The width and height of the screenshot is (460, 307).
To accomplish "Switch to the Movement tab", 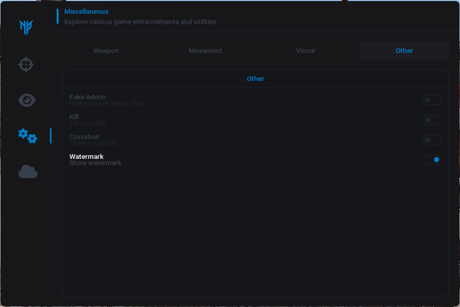I will click(205, 51).
